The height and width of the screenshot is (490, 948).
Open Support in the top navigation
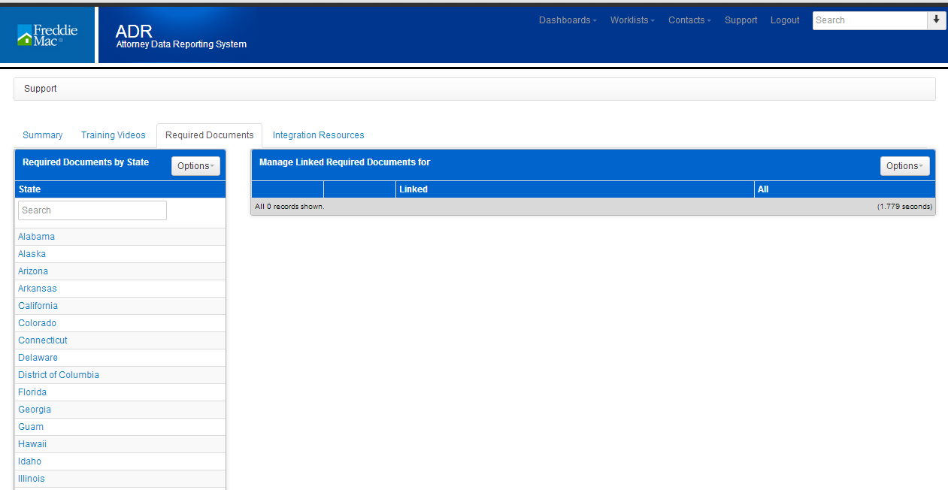(x=741, y=20)
